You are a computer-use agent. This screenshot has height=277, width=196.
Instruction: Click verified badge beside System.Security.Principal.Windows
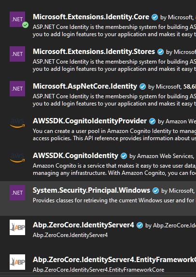(155, 191)
